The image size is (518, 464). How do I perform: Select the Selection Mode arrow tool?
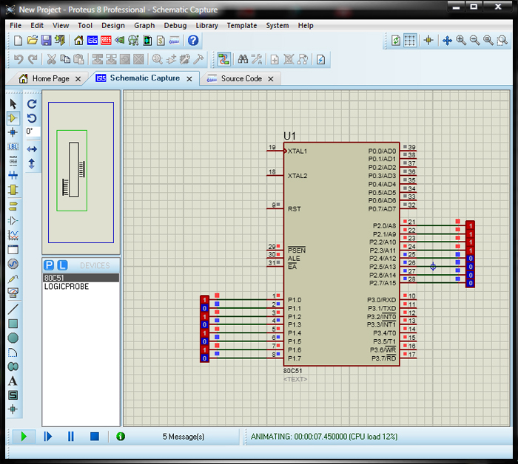(13, 104)
